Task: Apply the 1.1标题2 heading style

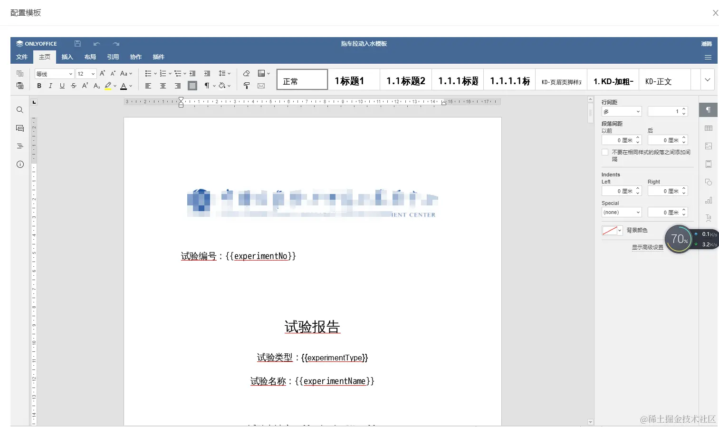Action: click(x=406, y=79)
